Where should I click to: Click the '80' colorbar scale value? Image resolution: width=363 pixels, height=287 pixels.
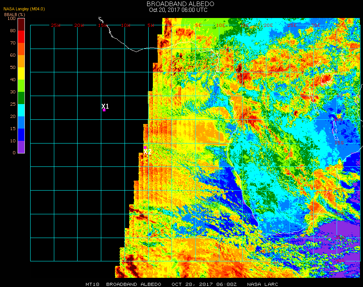point(13,31)
